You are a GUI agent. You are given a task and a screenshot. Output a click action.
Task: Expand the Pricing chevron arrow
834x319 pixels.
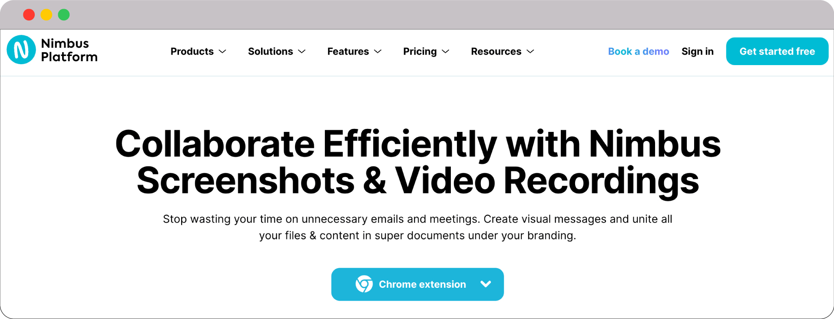[446, 52]
